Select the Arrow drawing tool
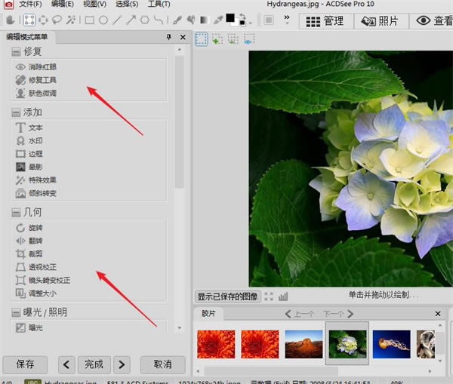The width and height of the screenshot is (453, 384). click(131, 20)
